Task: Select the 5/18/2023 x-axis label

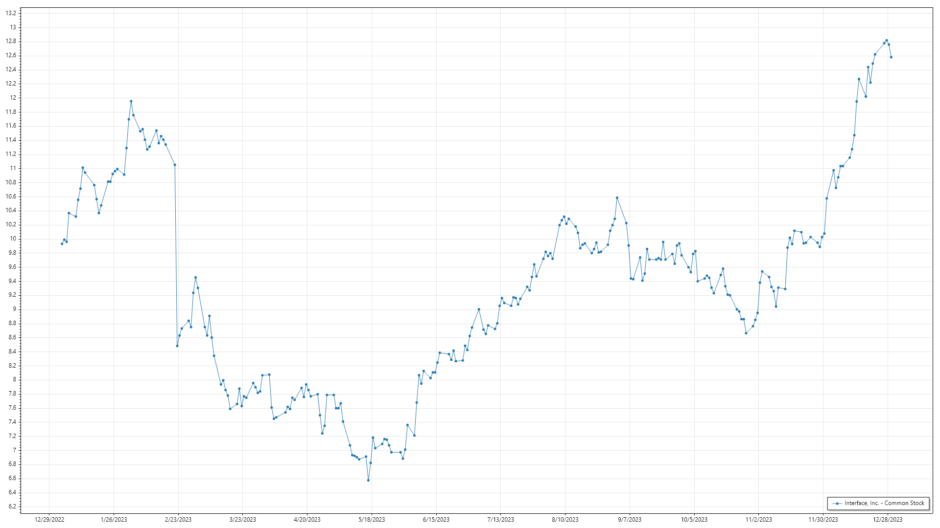Action: coord(372,519)
